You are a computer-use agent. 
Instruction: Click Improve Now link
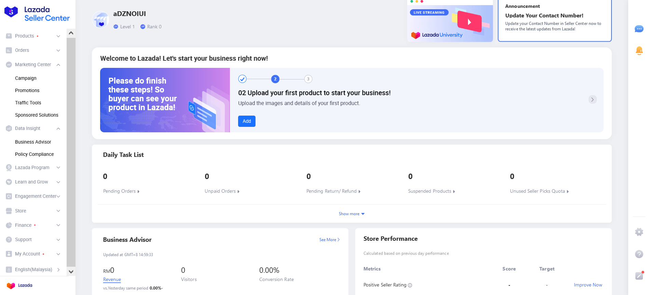588,285
